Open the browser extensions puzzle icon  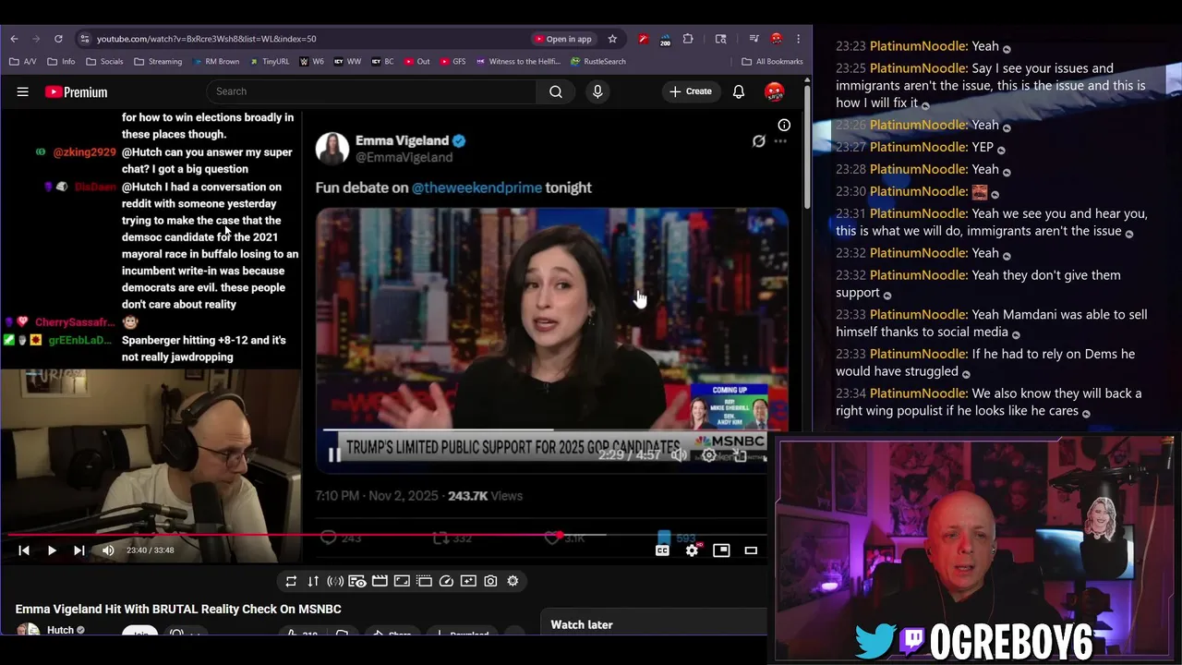pos(688,39)
